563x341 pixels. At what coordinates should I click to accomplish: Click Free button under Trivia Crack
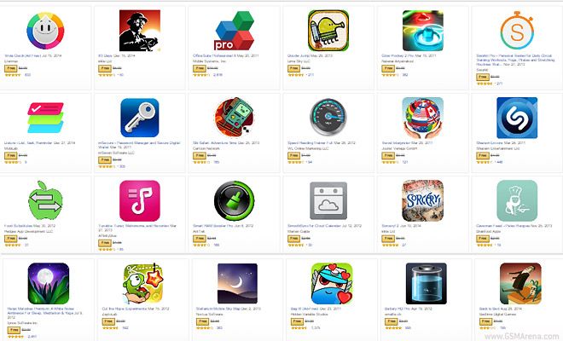11,68
